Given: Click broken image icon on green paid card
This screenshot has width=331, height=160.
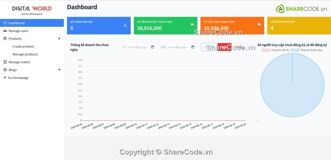Looking at the screenshot, I should coord(192,25).
